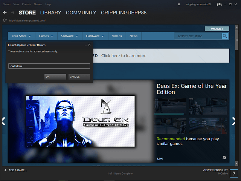This screenshot has height=181, width=241.
Task: Open the Help menu
Action: pyautogui.click(x=48, y=4)
